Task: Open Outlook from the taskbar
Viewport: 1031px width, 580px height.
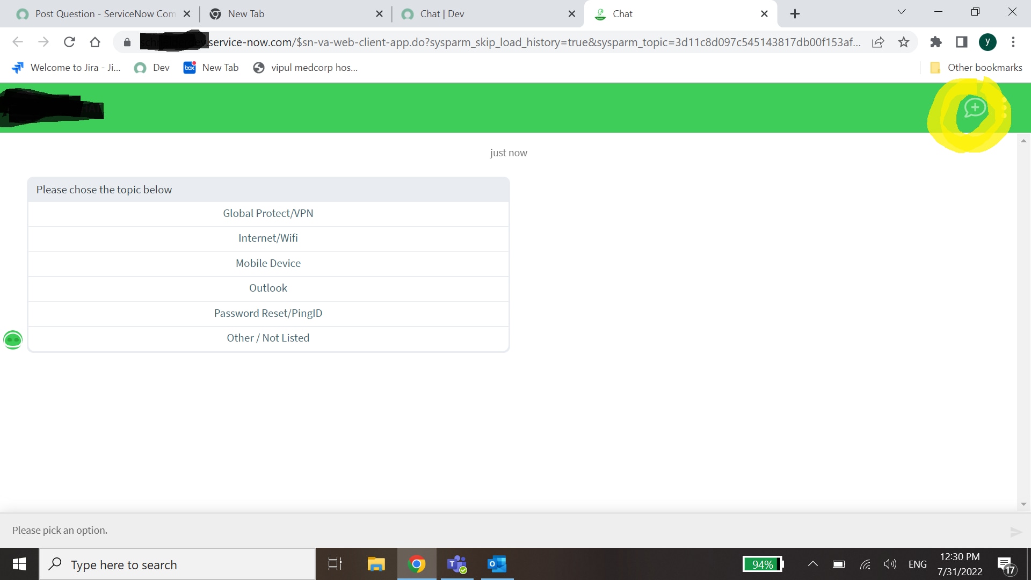Action: click(497, 564)
